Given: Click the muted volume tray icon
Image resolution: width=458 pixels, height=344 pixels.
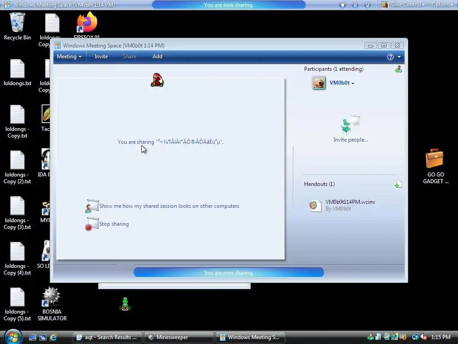Looking at the screenshot, I should point(424,337).
